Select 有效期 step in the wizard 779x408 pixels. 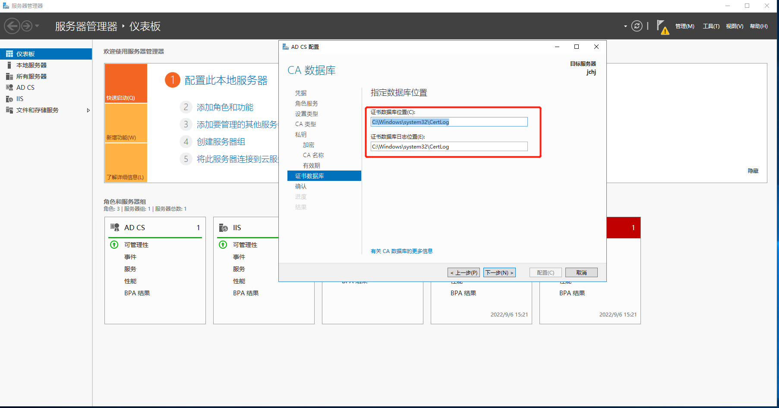tap(312, 166)
